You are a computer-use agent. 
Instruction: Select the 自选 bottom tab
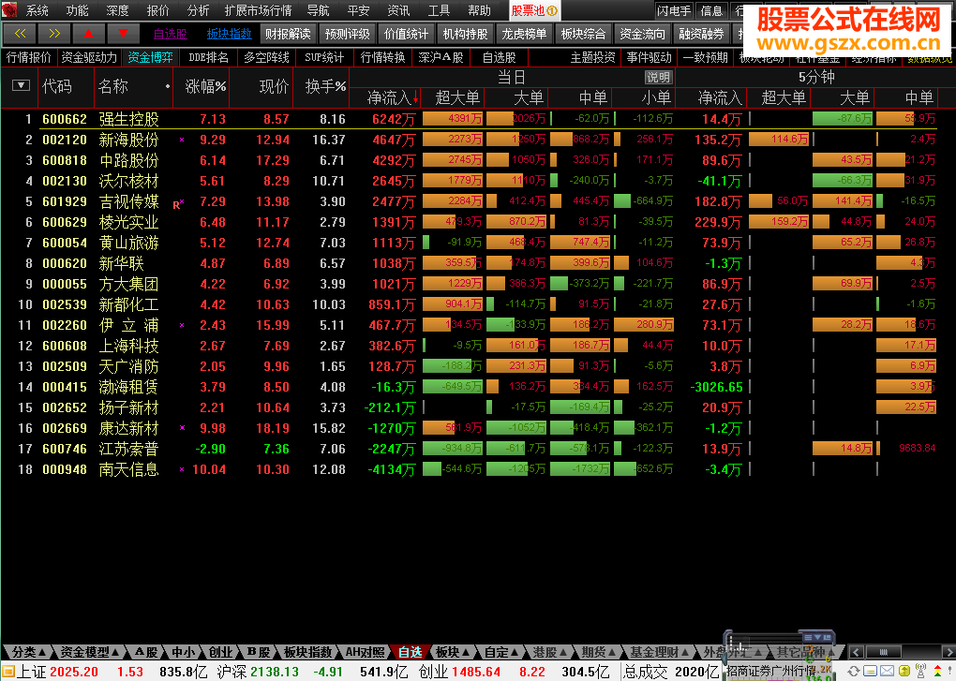click(411, 652)
